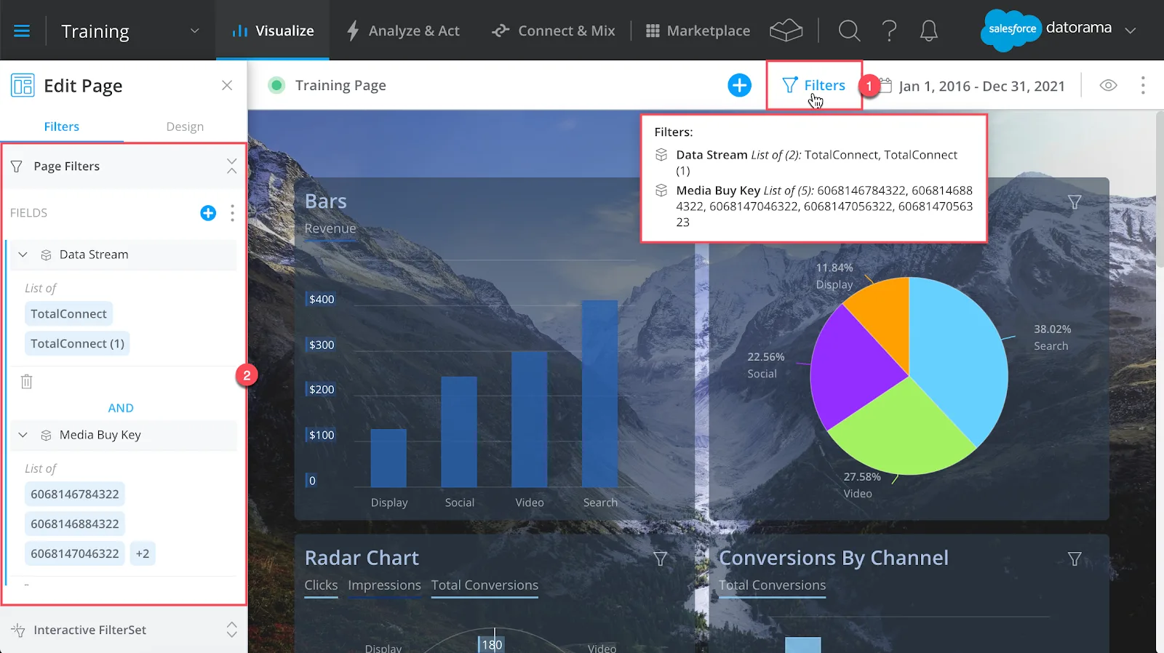Collapse the Page Filters section

click(x=231, y=166)
